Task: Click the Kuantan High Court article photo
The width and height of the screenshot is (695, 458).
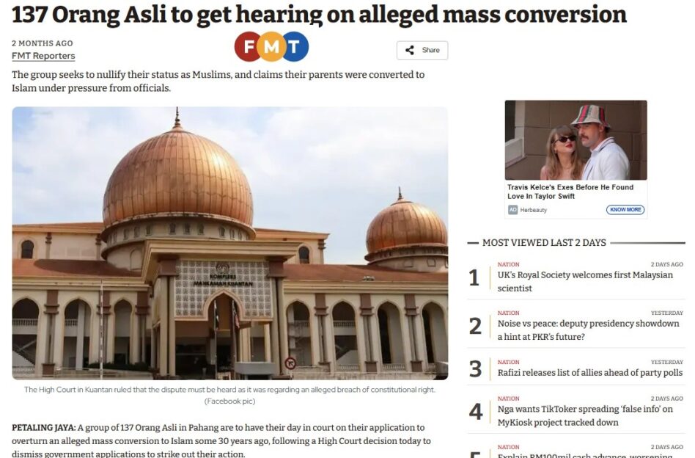Action: coord(230,243)
